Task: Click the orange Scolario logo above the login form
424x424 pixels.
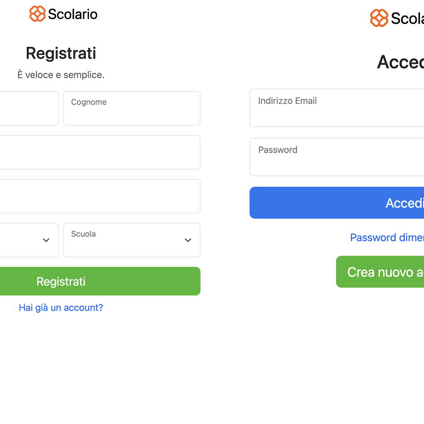Action: click(379, 18)
